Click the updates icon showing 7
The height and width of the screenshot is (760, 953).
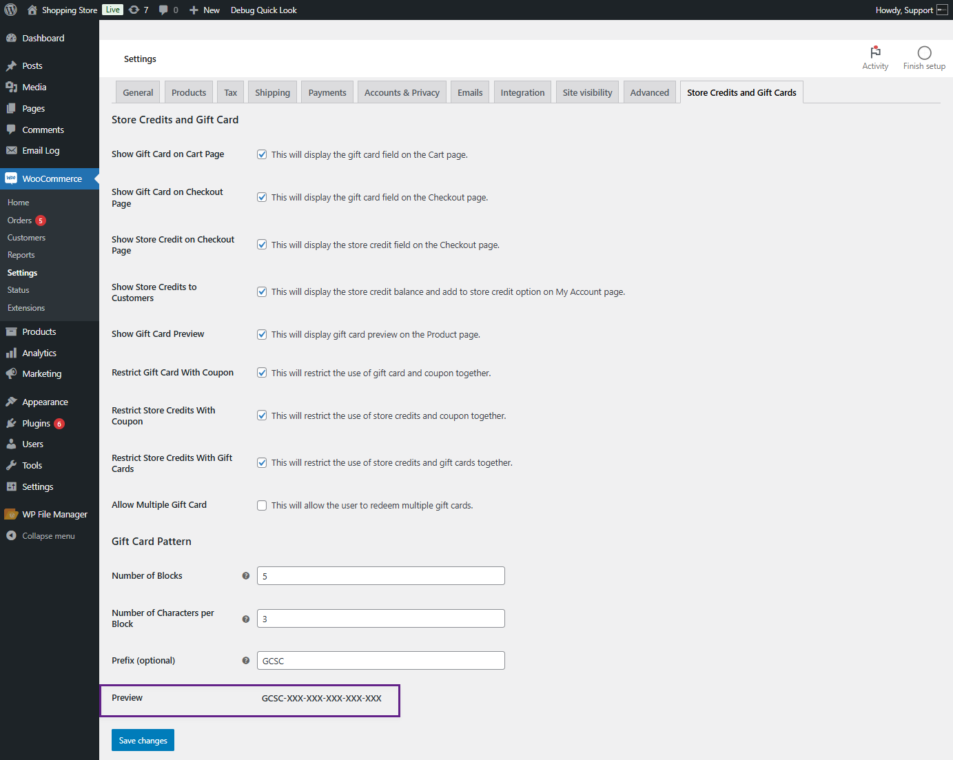tap(134, 10)
